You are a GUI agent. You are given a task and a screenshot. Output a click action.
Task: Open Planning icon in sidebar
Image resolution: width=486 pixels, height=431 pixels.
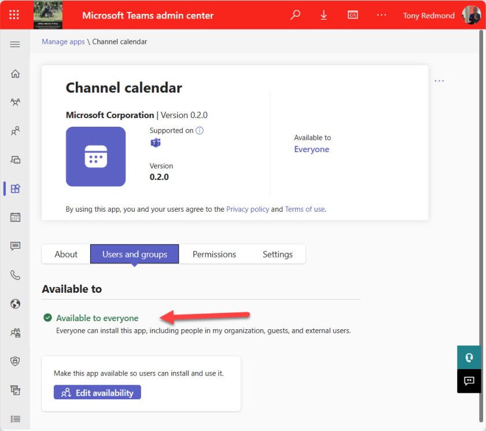(15, 390)
